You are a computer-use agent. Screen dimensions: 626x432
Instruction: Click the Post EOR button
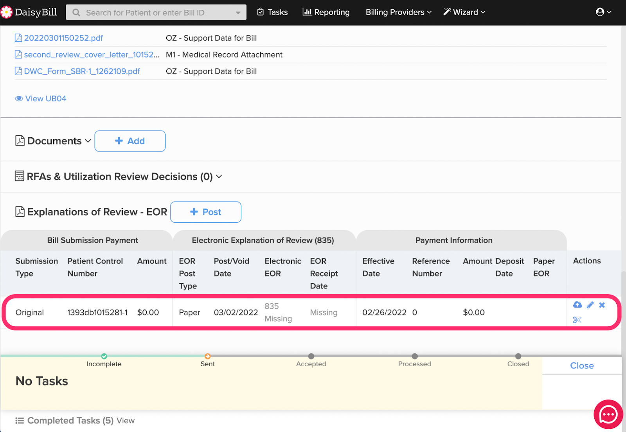[206, 212]
